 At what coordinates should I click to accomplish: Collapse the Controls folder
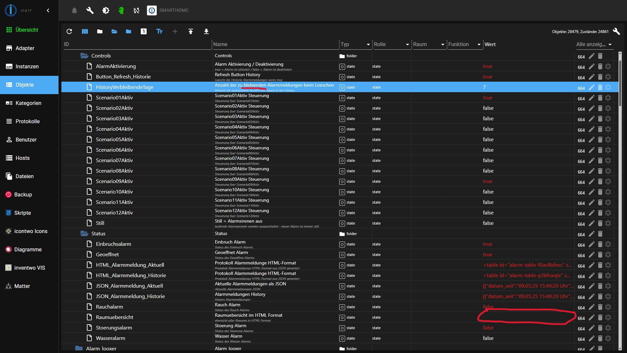click(85, 56)
